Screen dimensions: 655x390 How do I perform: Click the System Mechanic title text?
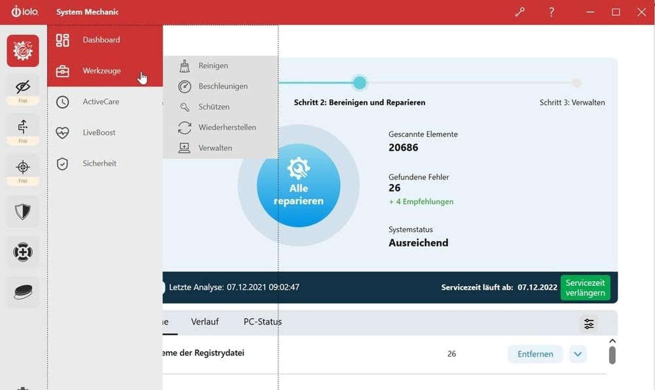click(x=87, y=12)
